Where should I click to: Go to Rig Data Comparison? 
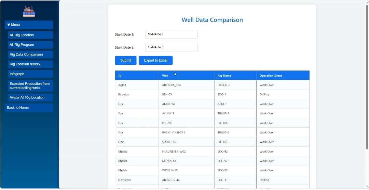[30, 54]
